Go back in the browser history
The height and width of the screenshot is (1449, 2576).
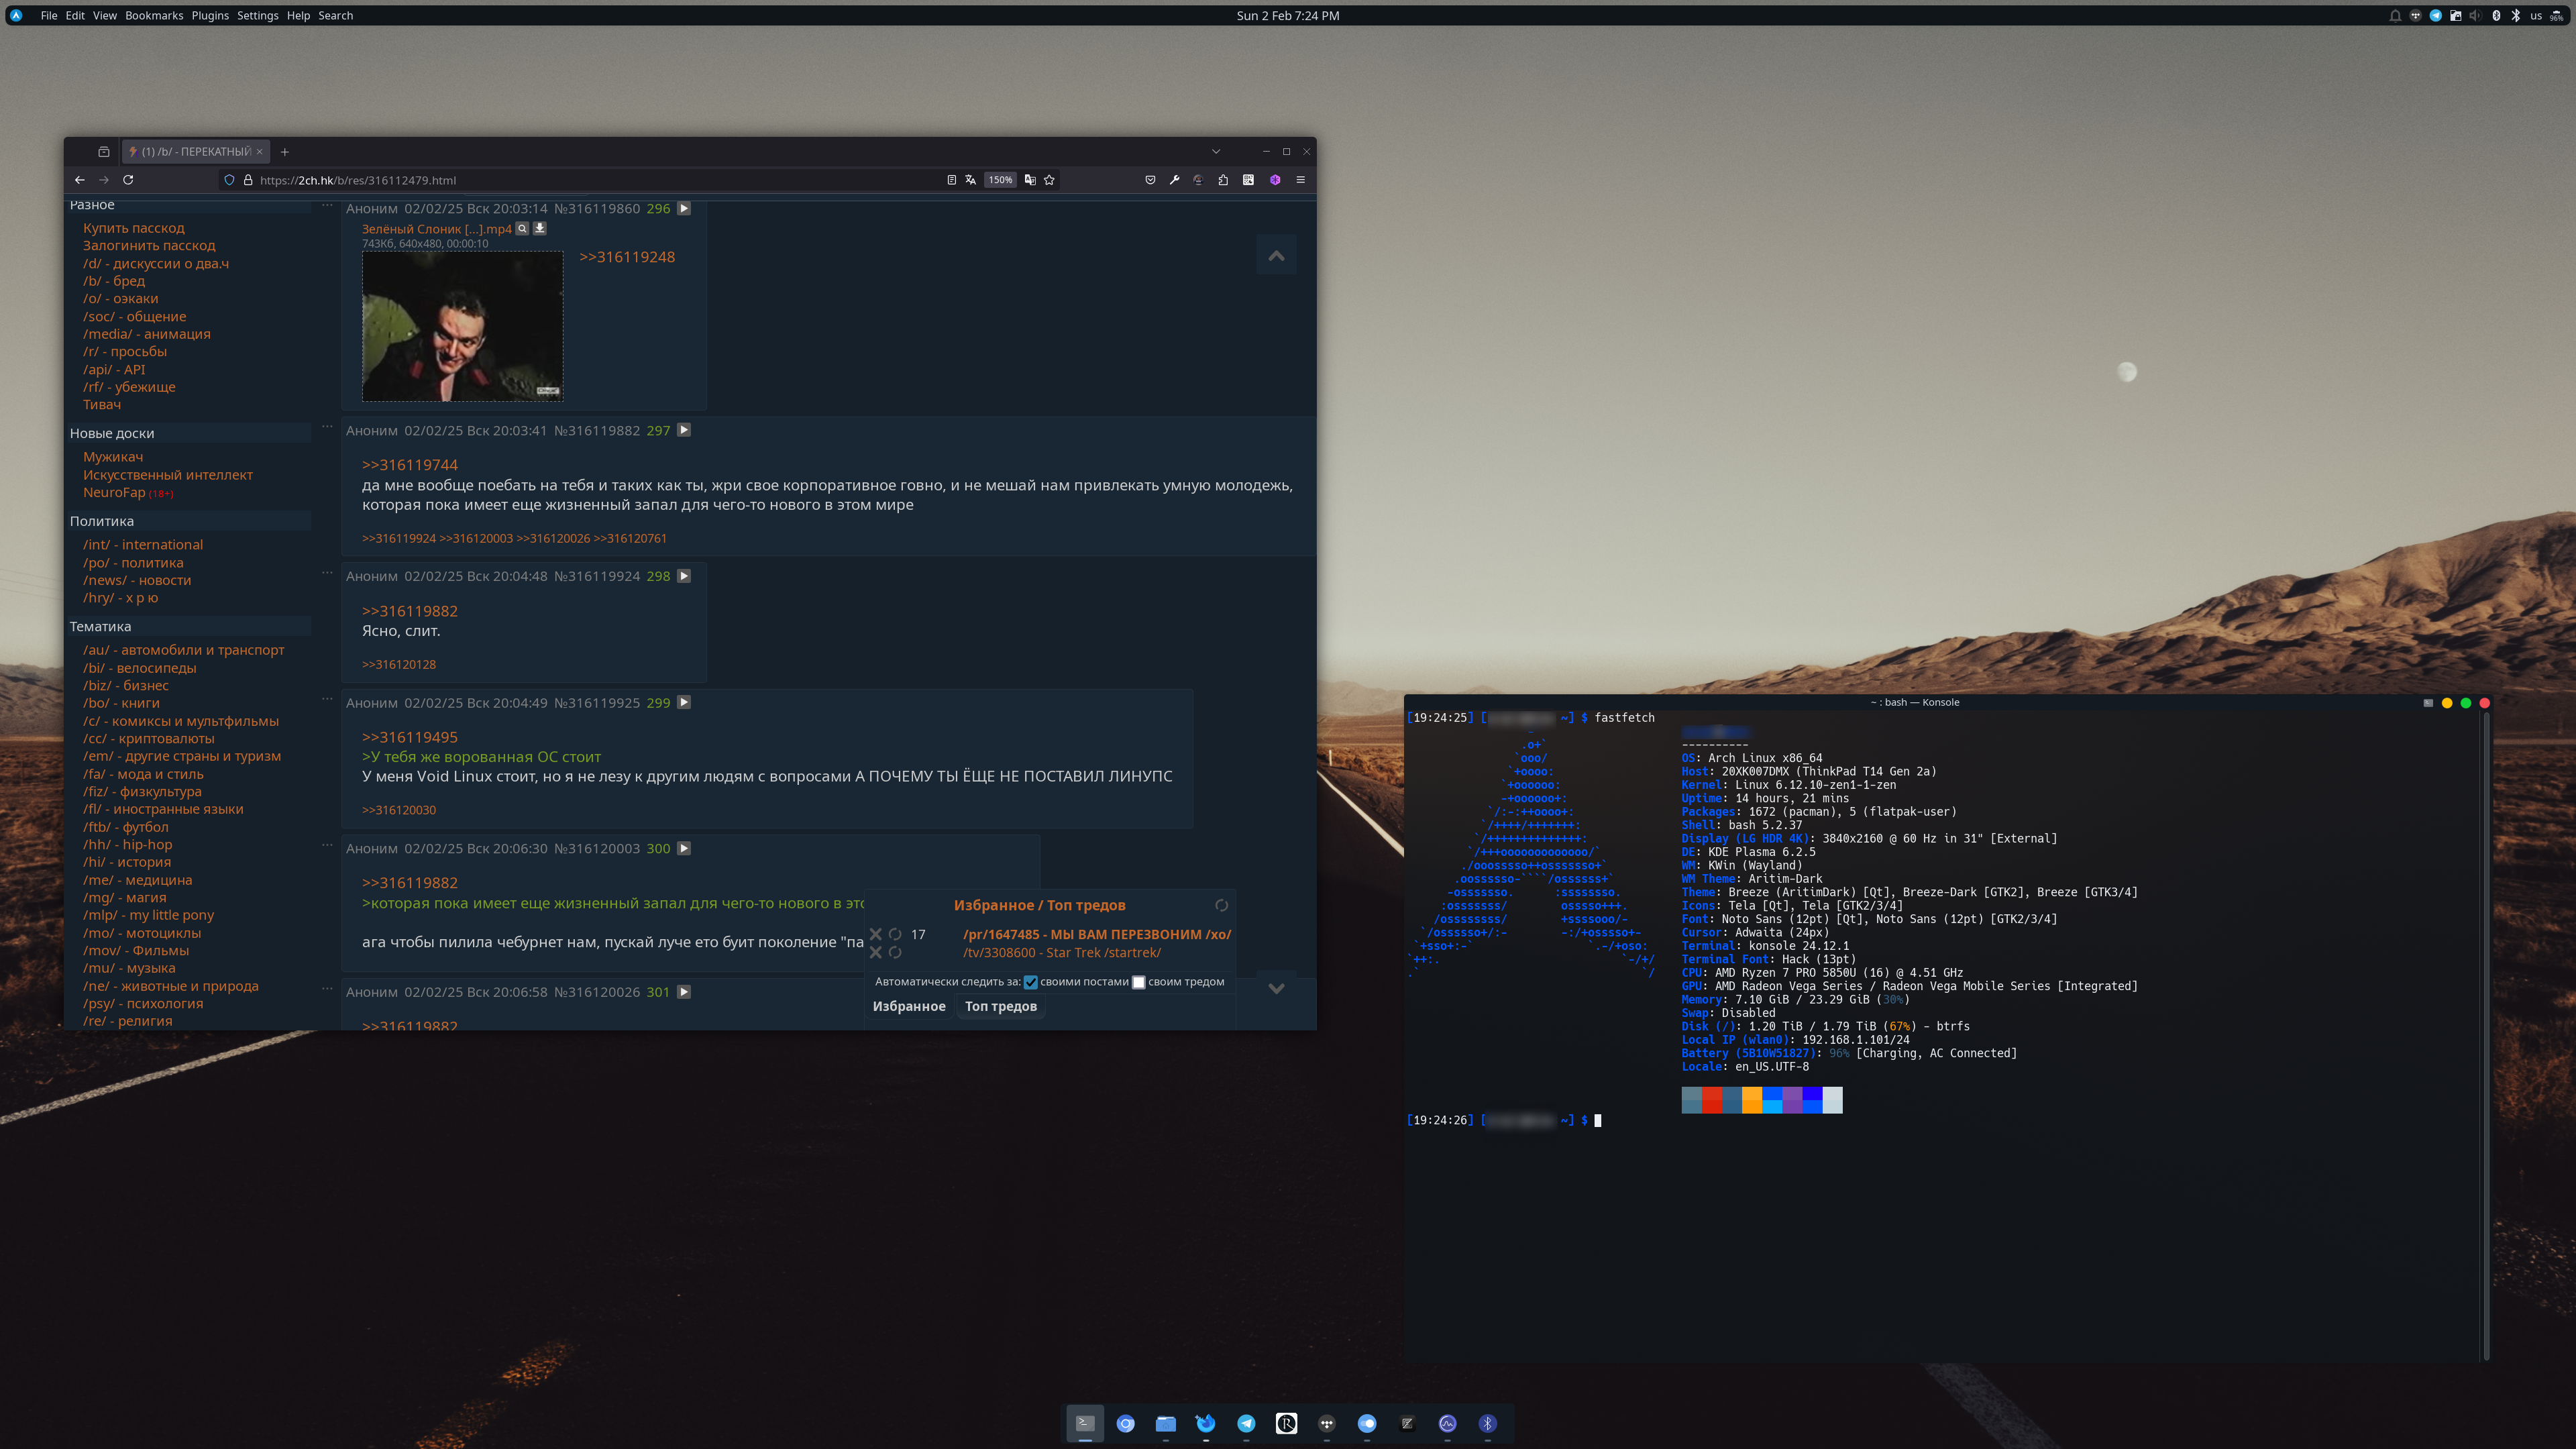click(79, 180)
